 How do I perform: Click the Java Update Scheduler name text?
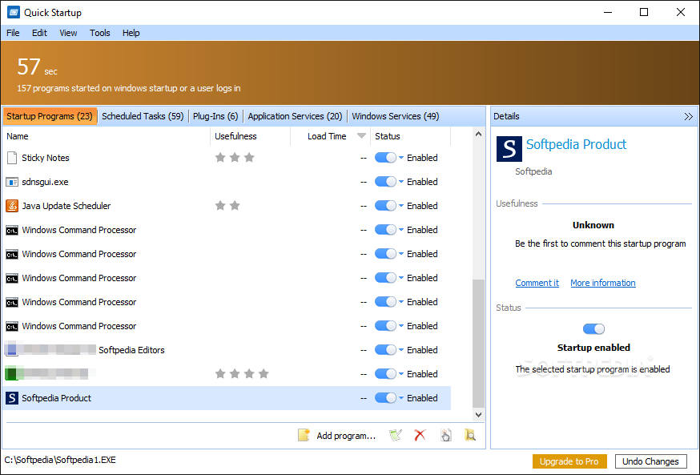pos(66,206)
